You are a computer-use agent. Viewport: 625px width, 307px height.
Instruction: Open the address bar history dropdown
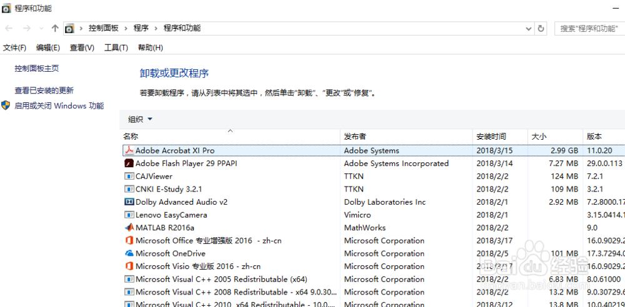coord(528,28)
